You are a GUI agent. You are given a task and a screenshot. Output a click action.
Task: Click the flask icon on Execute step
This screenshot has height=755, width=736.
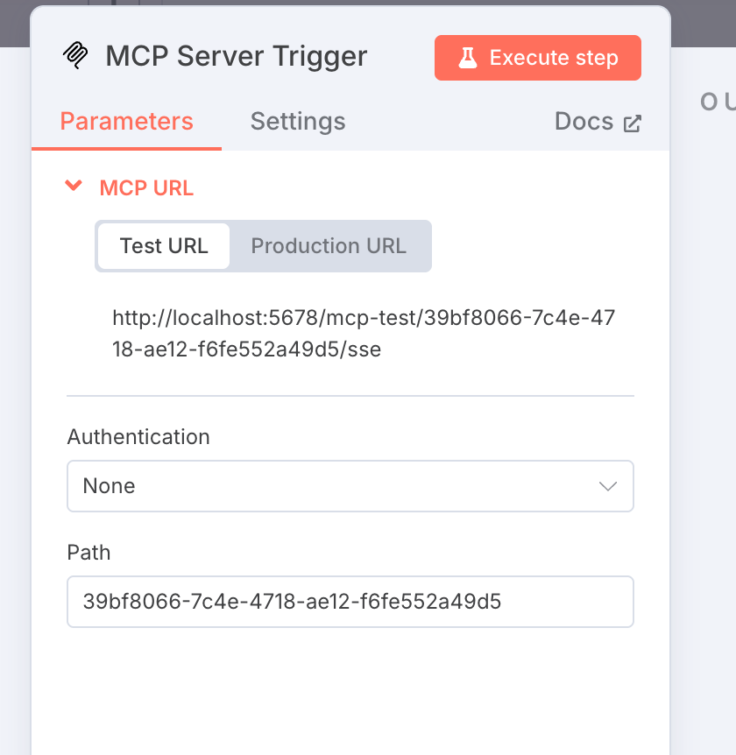coord(467,58)
